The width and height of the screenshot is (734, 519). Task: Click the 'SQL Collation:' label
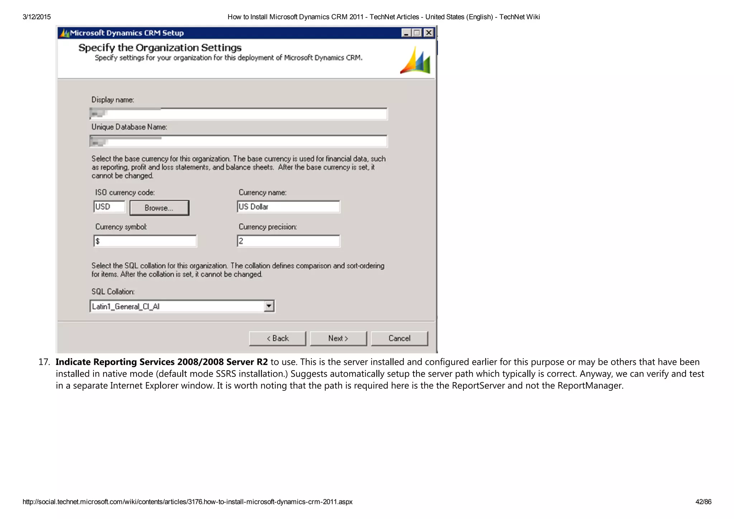pyautogui.click(x=113, y=292)
